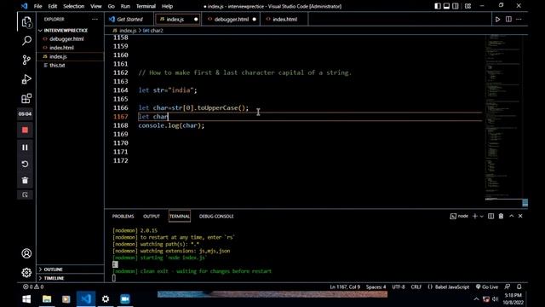This screenshot has width=545, height=307.
Task: Switch to the debugger.html editor tab
Action: 232,19
